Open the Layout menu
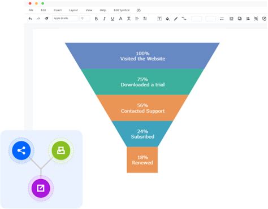268x209 pixels. pyautogui.click(x=73, y=10)
